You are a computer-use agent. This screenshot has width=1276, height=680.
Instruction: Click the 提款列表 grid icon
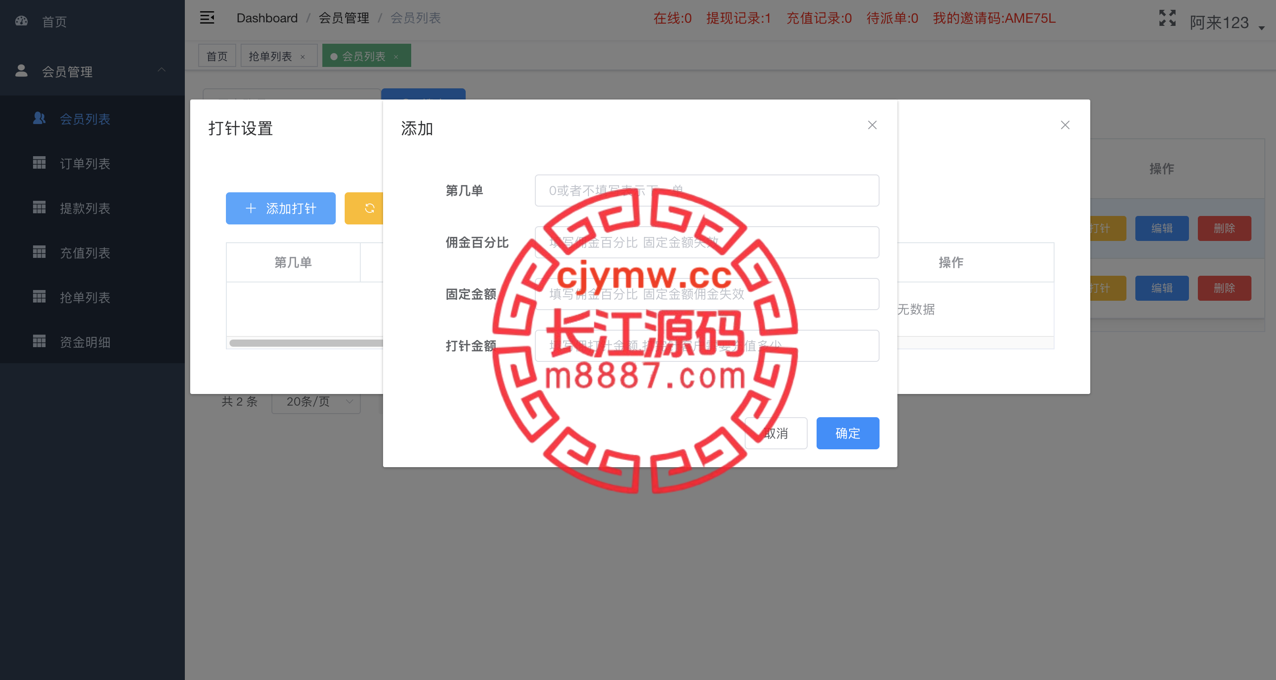point(39,207)
